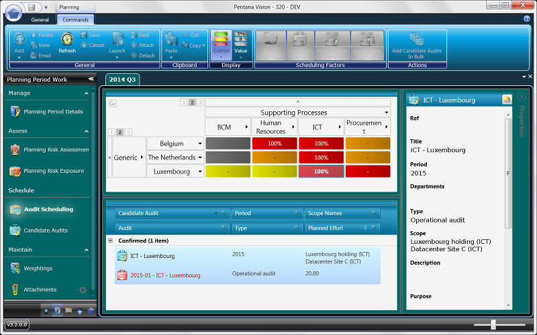
Task: Expand the Belgium row dropdown
Action: pos(200,143)
